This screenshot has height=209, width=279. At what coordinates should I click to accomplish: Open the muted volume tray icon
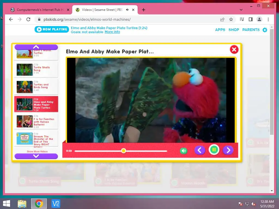click(253, 204)
